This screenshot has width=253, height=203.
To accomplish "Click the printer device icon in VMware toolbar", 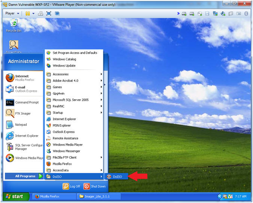I will 231,14.
